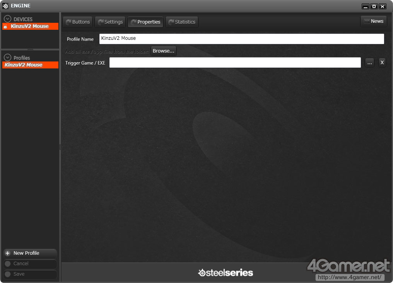393x283 pixels.
Task: Click inside the Profile Name field
Action: (242, 39)
